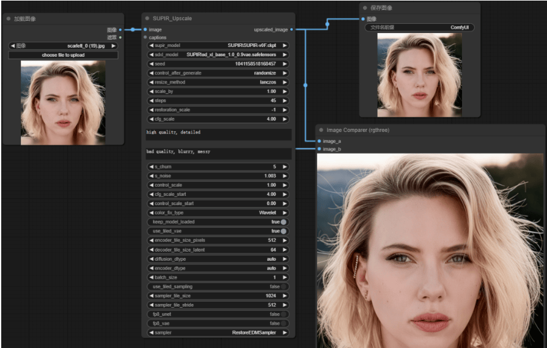Click the captions input port on SUPIR_Upscale

145,37
